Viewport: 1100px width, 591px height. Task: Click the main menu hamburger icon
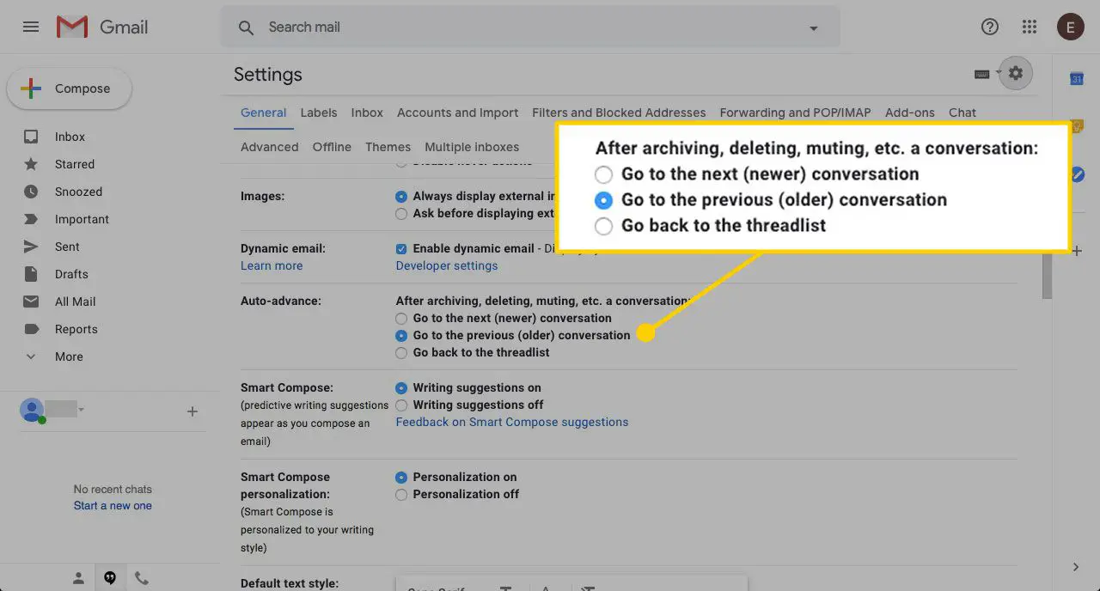[30, 26]
